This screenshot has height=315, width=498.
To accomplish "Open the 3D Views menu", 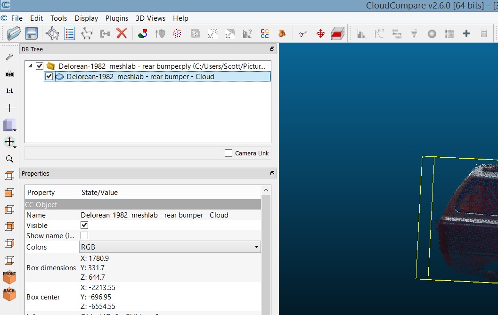I will (x=150, y=18).
